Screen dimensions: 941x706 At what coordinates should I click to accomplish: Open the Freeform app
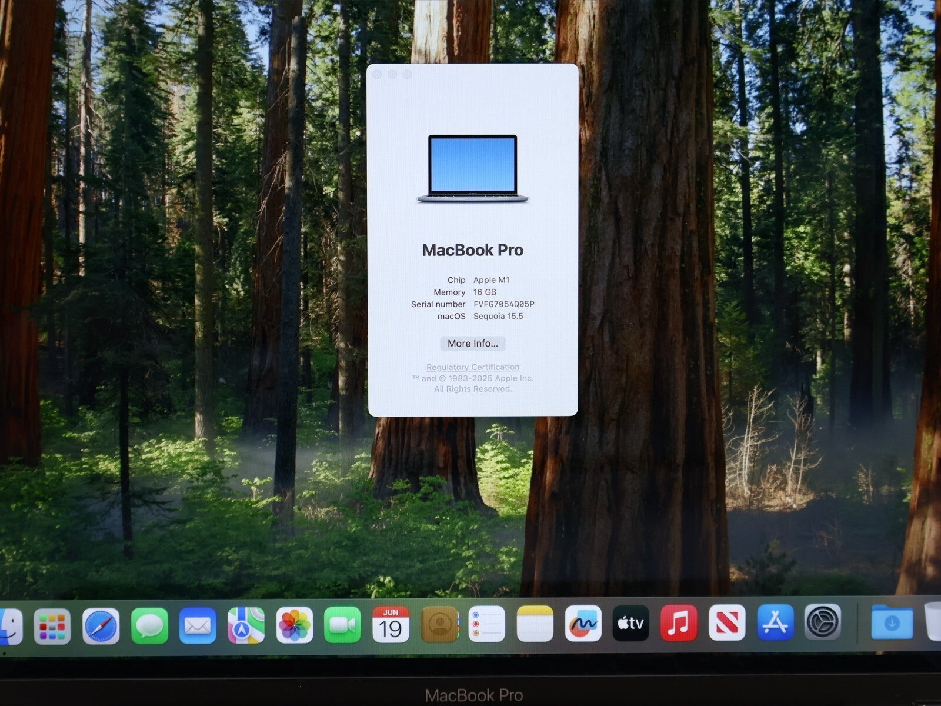[583, 623]
